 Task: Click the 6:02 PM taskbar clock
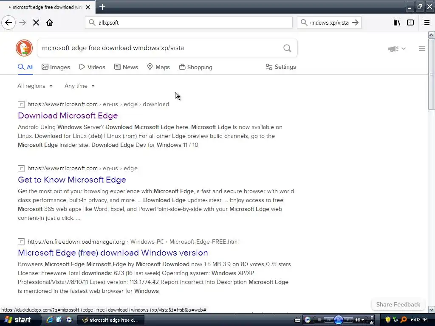click(419, 320)
